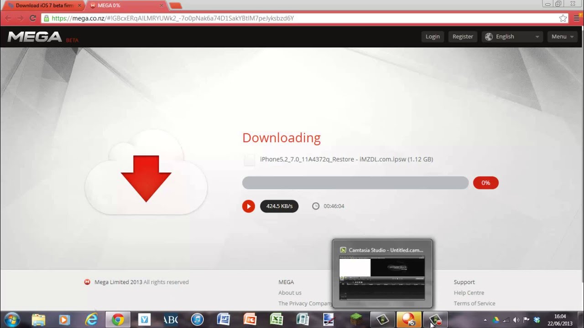This screenshot has width=584, height=328.
Task: Click the clock icon next to time remaining
Action: coord(316,206)
